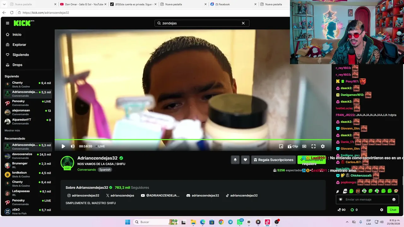This screenshot has height=227, width=404.
Task: Open davooxeneize recommended channel
Action: point(27,156)
